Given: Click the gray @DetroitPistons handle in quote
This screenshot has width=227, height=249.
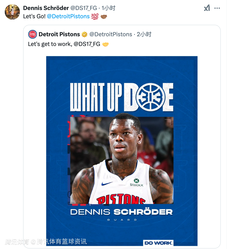Looking at the screenshot, I should click(x=111, y=34).
